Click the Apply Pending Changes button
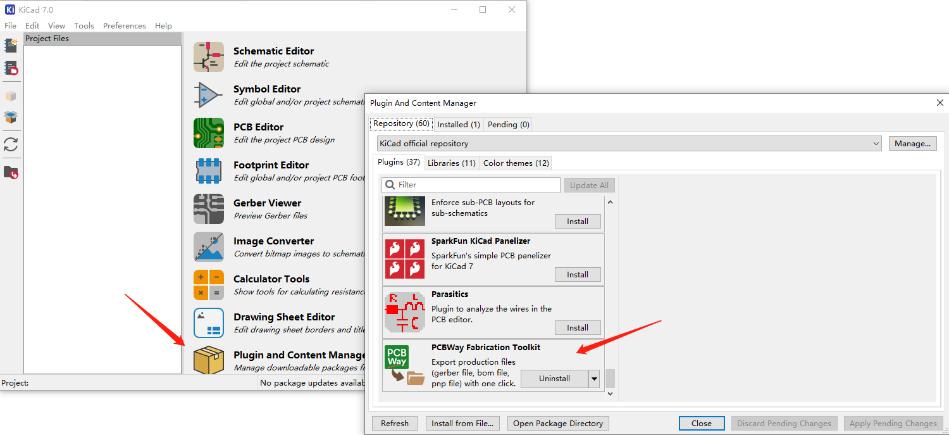The height and width of the screenshot is (435, 949). 893,424
